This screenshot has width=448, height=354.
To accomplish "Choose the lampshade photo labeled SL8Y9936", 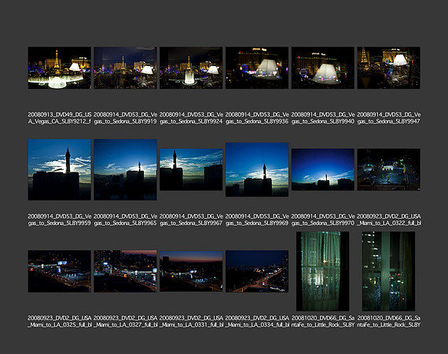I will click(257, 68).
